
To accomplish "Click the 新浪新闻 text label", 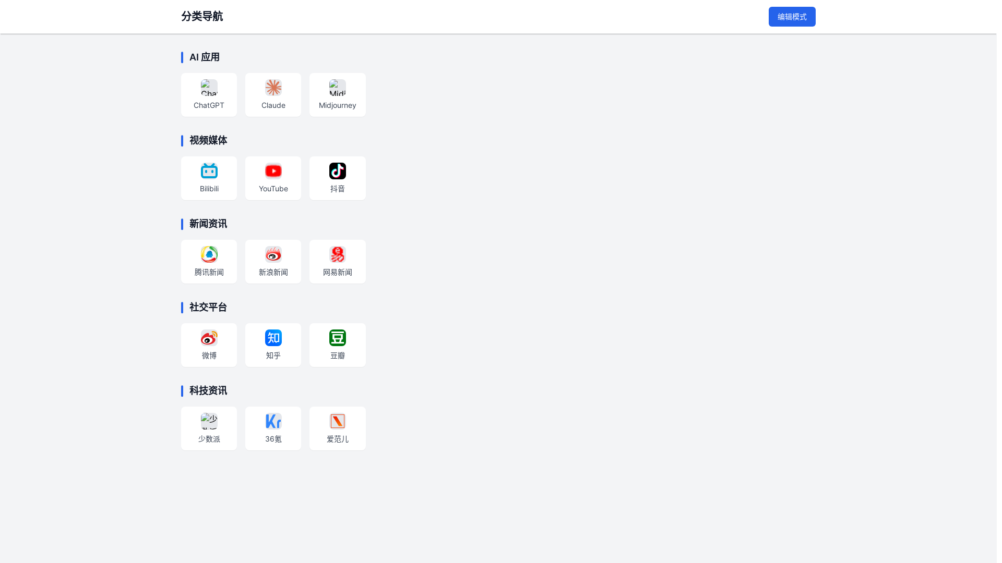I will 273,272.
